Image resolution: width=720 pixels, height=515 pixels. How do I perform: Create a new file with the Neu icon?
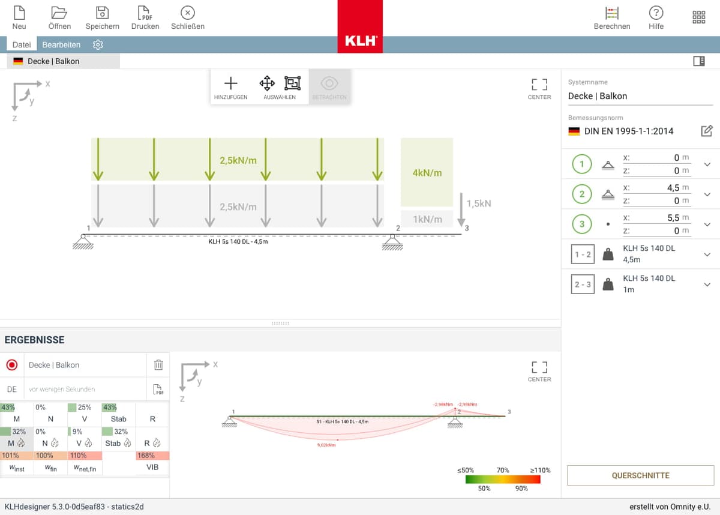(19, 16)
